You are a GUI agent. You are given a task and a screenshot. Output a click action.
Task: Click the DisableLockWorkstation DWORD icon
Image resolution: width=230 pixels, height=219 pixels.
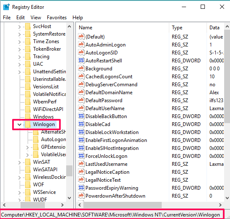point(81,132)
